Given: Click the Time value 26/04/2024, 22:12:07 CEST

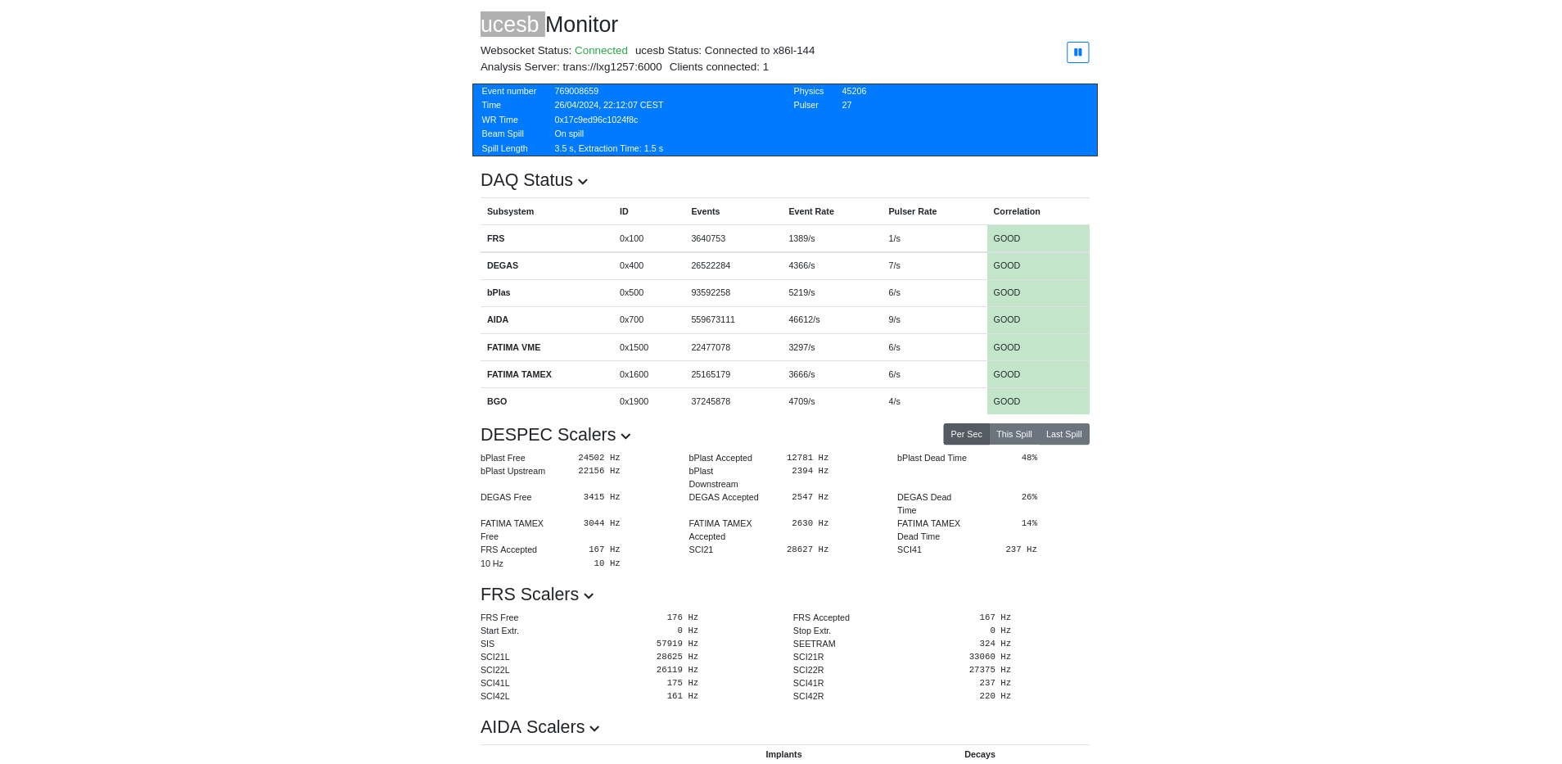Looking at the screenshot, I should tap(609, 105).
